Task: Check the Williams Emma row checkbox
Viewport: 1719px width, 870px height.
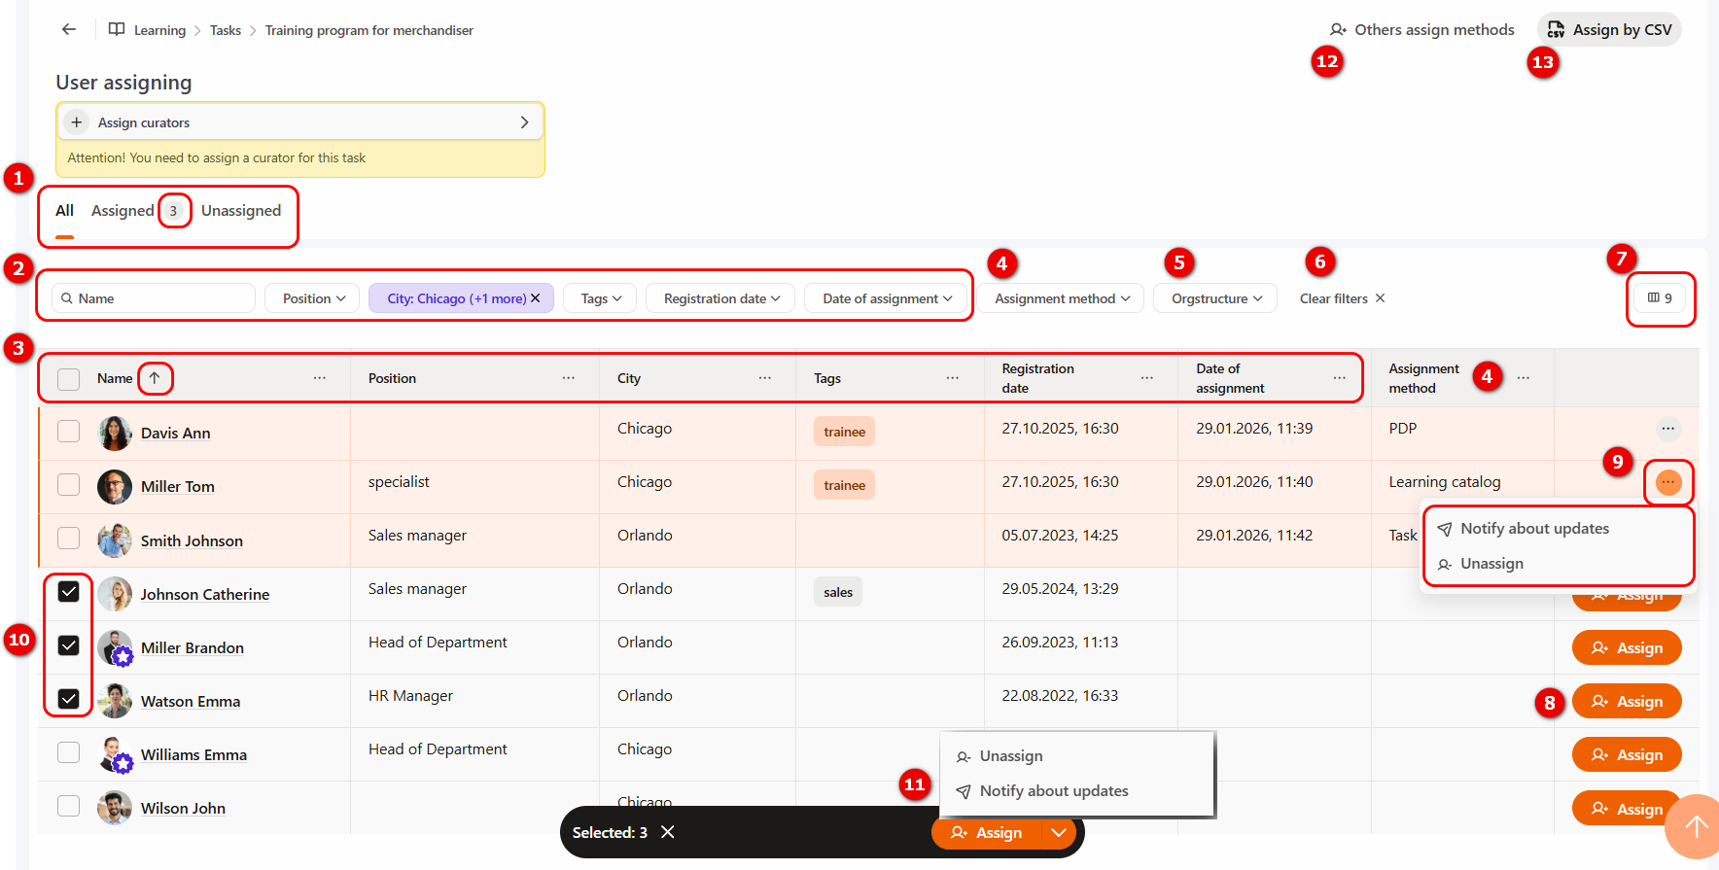Action: coord(68,752)
